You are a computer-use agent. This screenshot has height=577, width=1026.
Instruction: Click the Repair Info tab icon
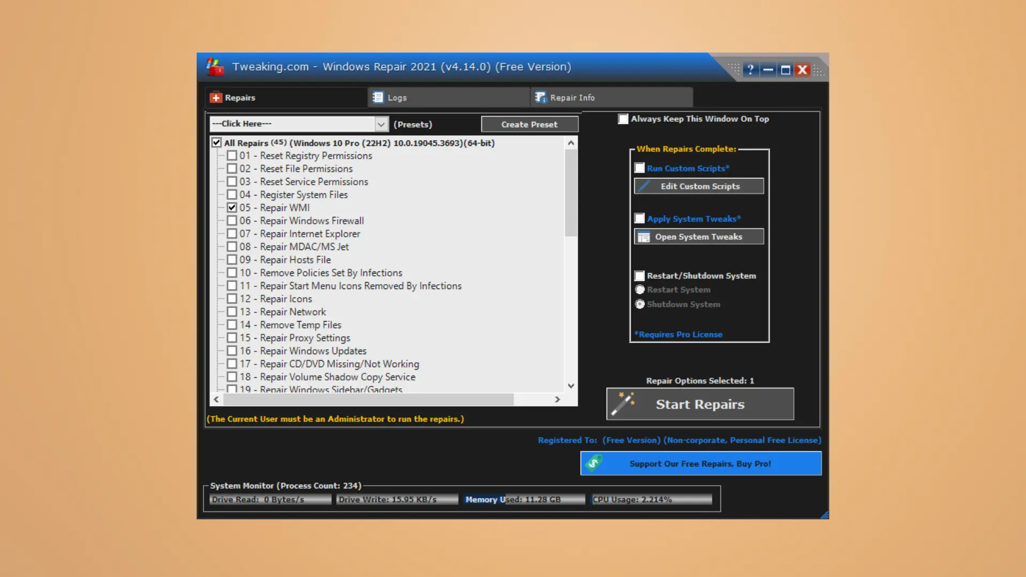(540, 98)
